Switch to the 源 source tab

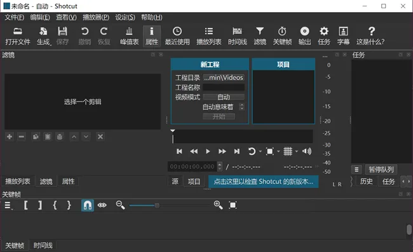pos(175,182)
